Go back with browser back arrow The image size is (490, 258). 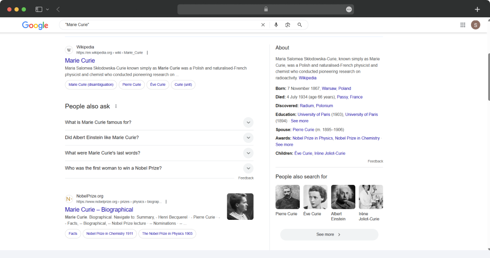pyautogui.click(x=58, y=10)
